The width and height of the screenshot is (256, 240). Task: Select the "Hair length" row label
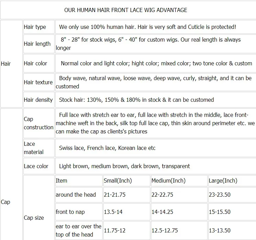click(37, 44)
